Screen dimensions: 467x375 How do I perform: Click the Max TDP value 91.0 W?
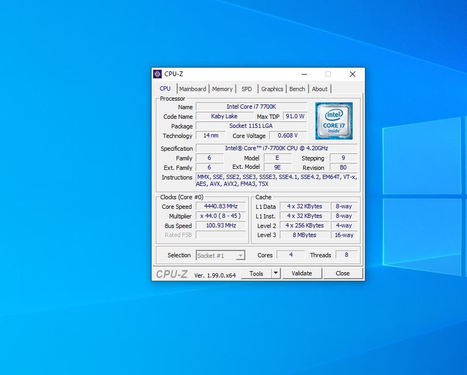295,116
